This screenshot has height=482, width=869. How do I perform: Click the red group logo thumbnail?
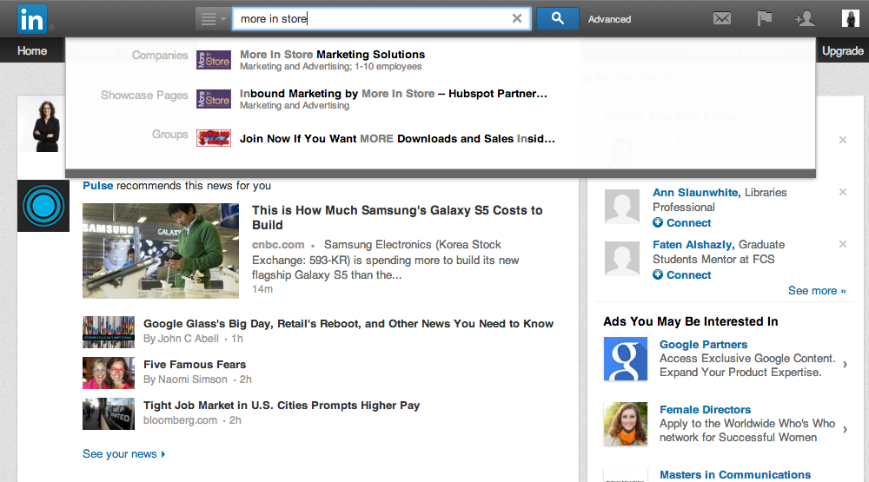pos(214,138)
